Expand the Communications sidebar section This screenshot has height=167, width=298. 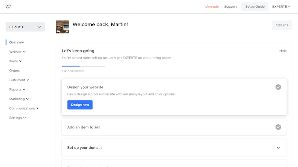point(24,108)
